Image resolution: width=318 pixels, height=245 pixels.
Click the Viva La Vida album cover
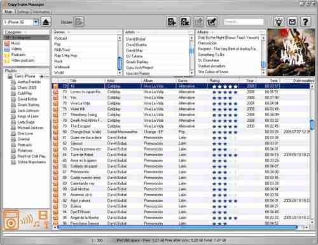(291, 52)
